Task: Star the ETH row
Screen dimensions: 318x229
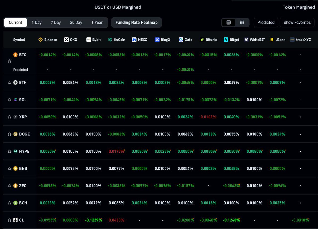Action: (10, 83)
